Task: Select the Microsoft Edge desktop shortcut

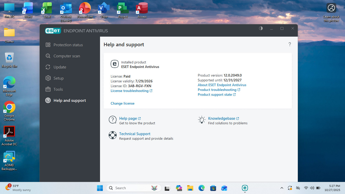Action: click(x=9, y=86)
